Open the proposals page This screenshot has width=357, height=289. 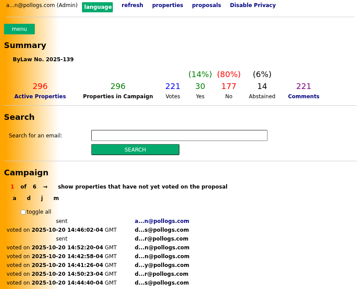(206, 5)
